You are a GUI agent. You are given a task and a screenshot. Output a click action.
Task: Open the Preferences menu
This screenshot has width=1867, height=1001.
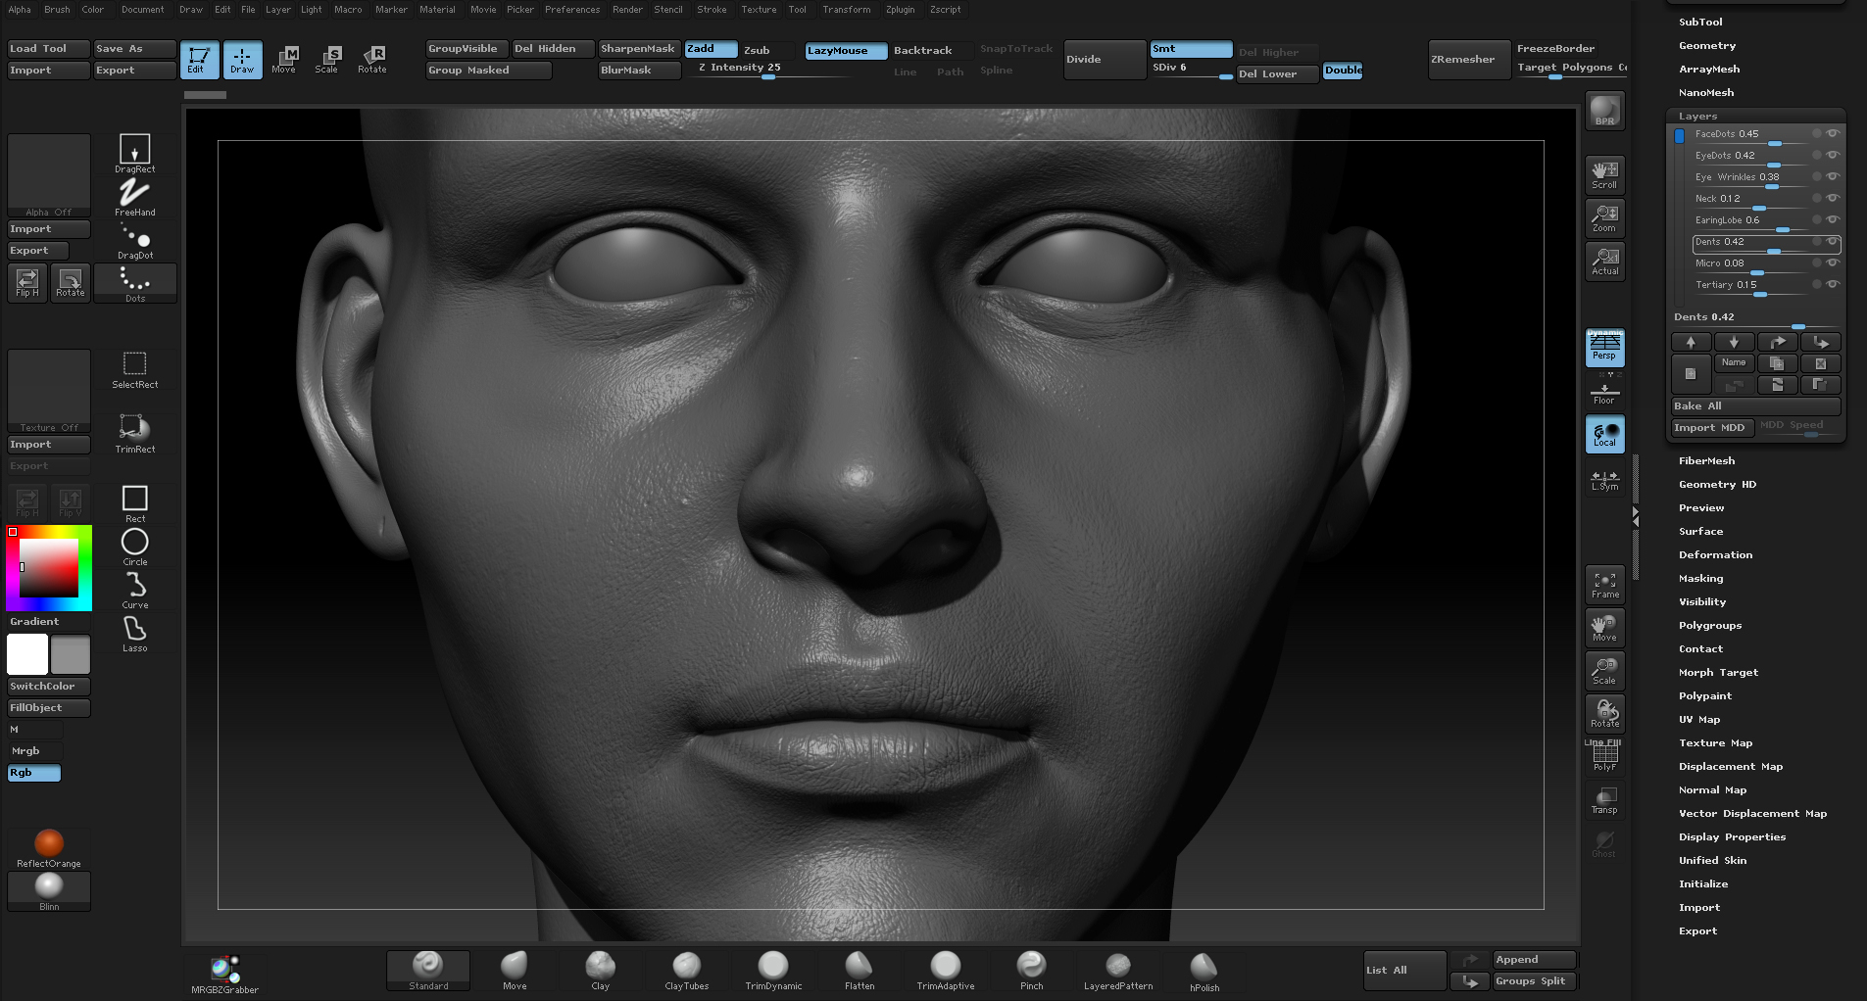point(572,10)
